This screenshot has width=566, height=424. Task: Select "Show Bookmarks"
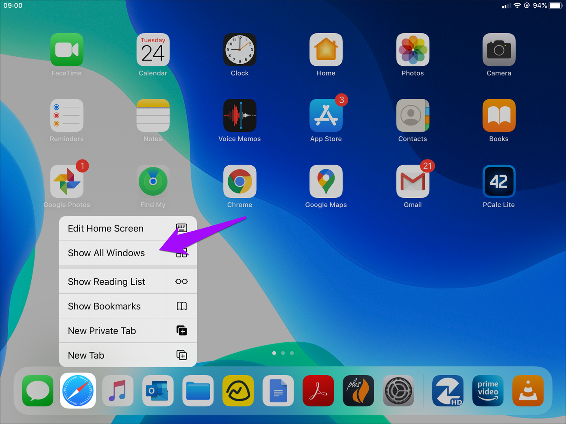click(x=104, y=306)
